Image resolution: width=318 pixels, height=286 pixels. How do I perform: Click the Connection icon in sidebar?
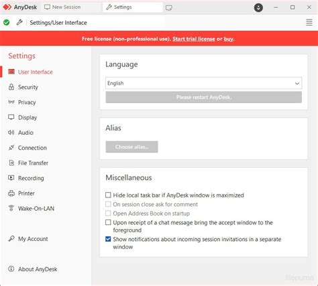tap(11, 148)
